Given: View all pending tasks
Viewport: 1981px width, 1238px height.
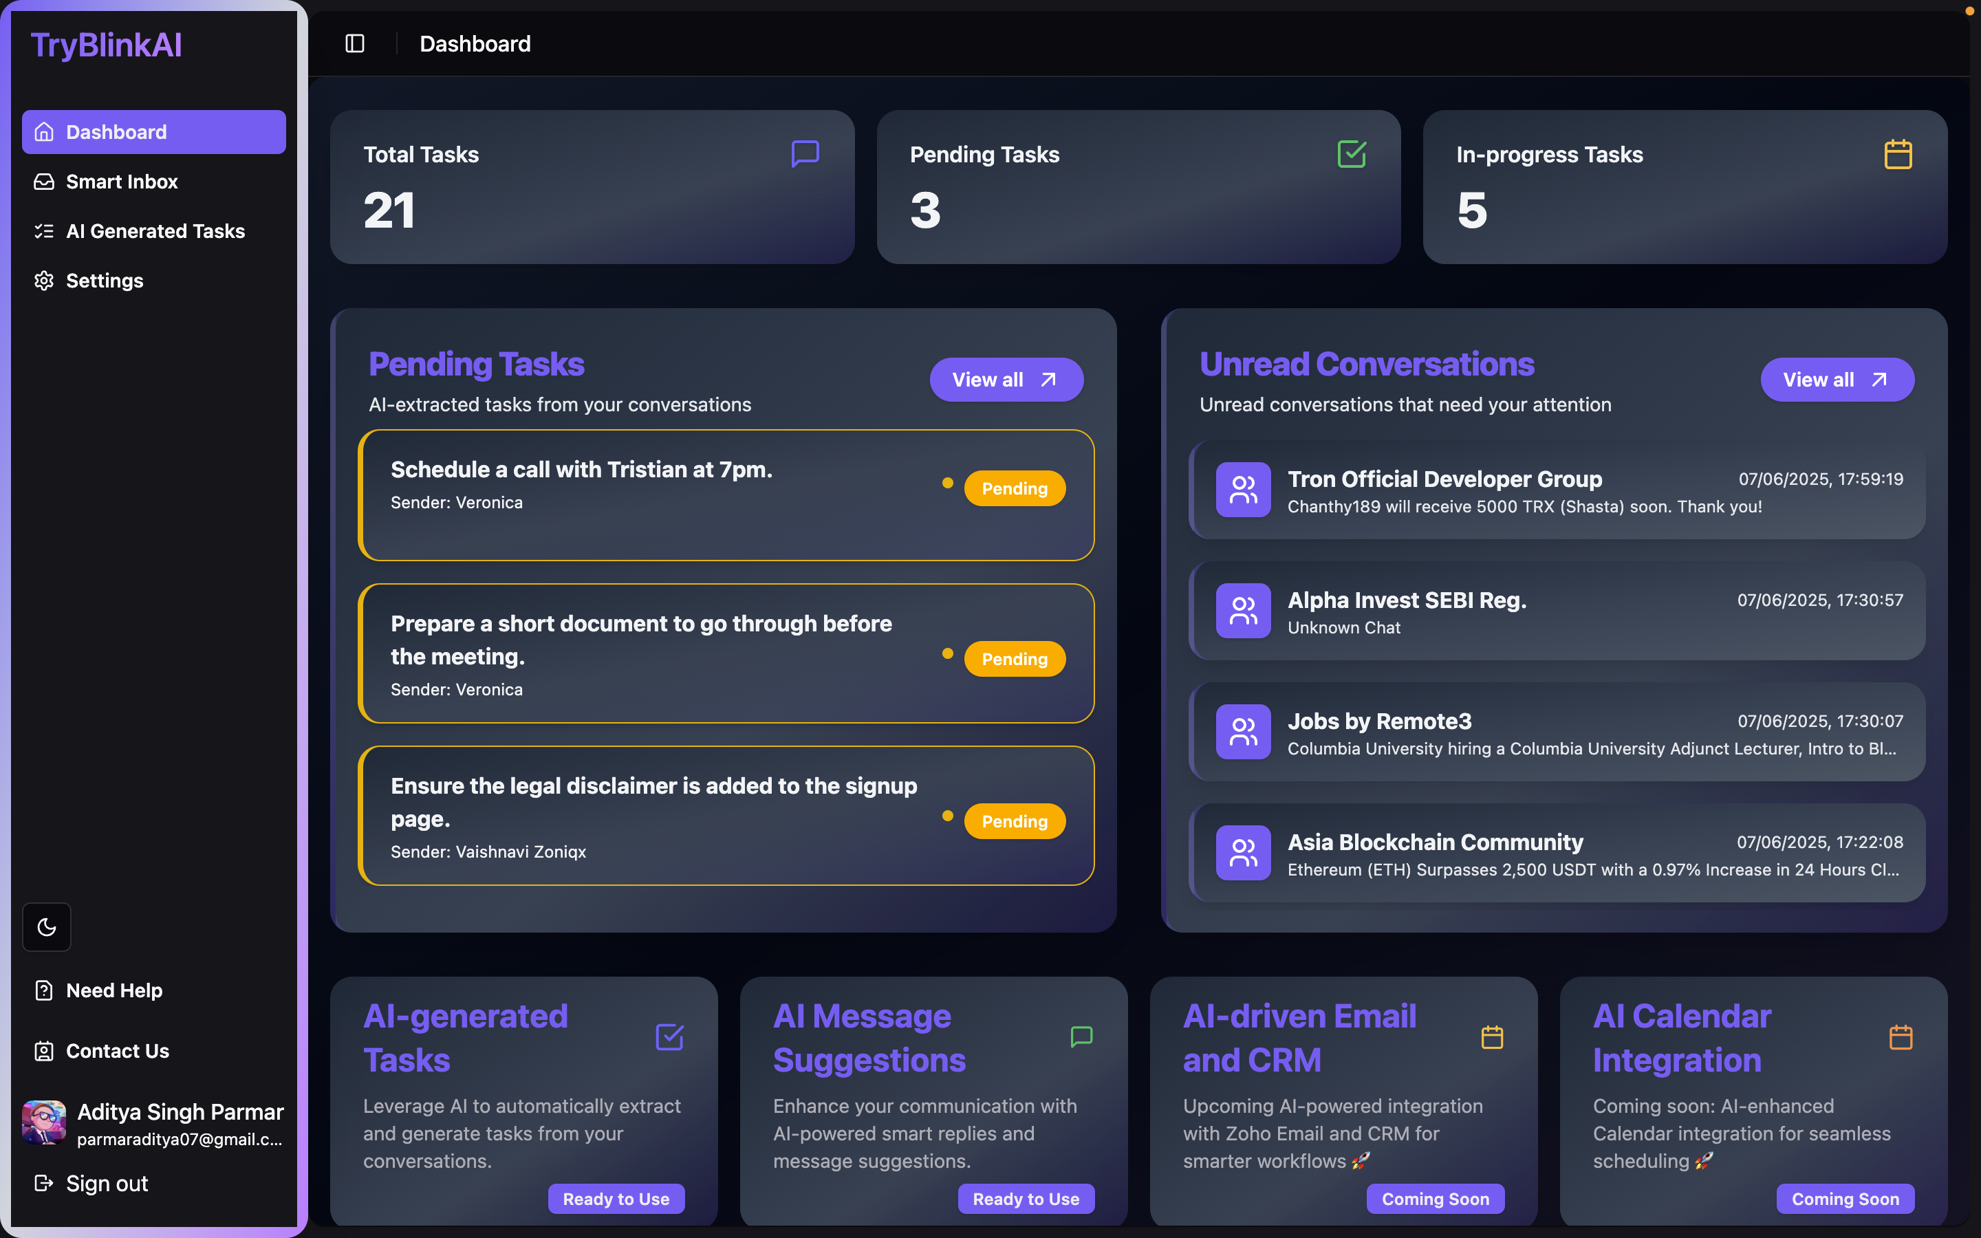Looking at the screenshot, I should [1006, 380].
